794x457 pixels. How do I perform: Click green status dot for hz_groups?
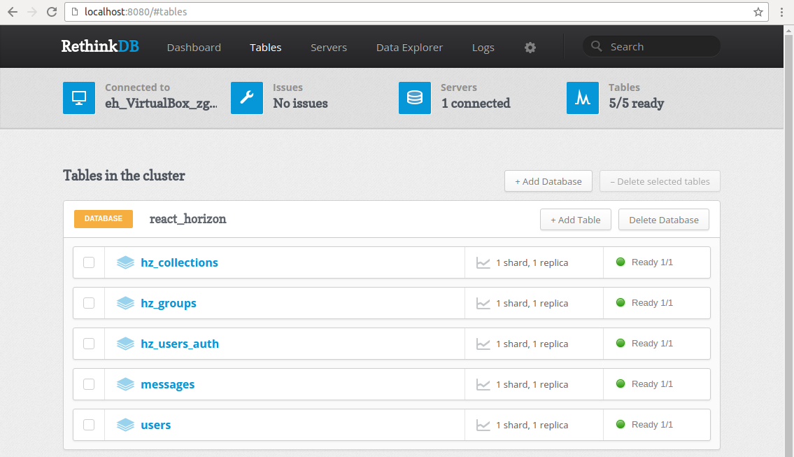click(x=621, y=302)
